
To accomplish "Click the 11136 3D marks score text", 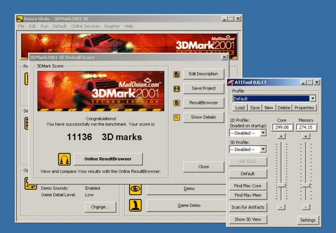I will click(x=104, y=137).
